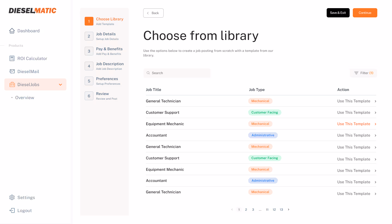Click the Dashboard house icon

[x=12, y=31]
